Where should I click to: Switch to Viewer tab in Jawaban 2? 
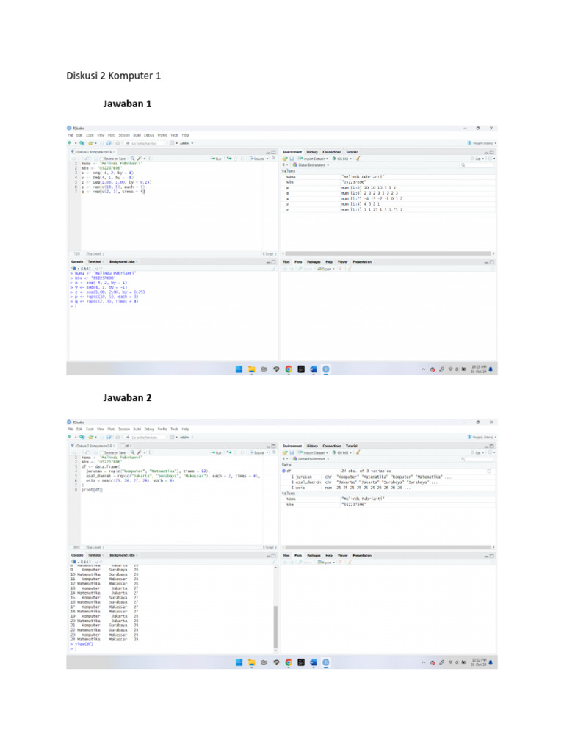tap(342, 555)
